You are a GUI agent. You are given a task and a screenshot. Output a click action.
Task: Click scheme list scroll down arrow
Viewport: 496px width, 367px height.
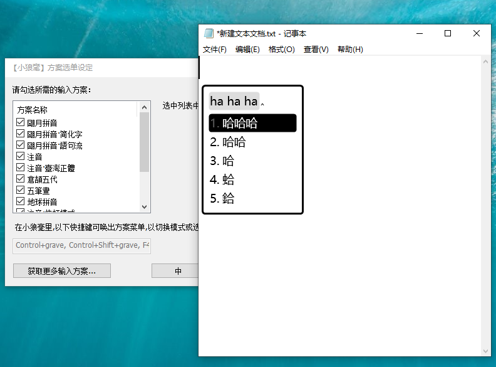point(144,207)
